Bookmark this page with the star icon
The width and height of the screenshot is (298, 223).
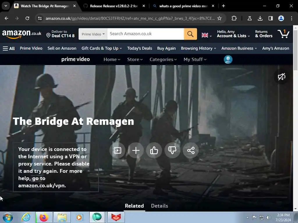tap(219, 18)
